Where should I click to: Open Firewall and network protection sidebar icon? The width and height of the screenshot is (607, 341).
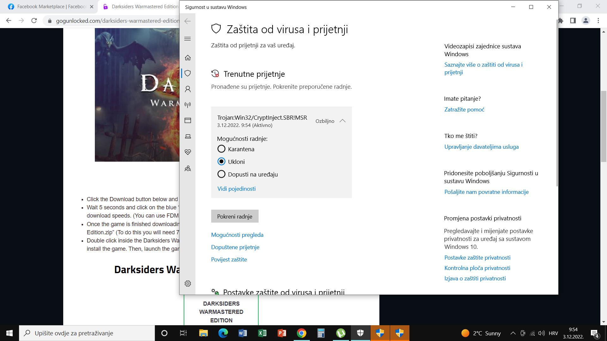point(188,105)
